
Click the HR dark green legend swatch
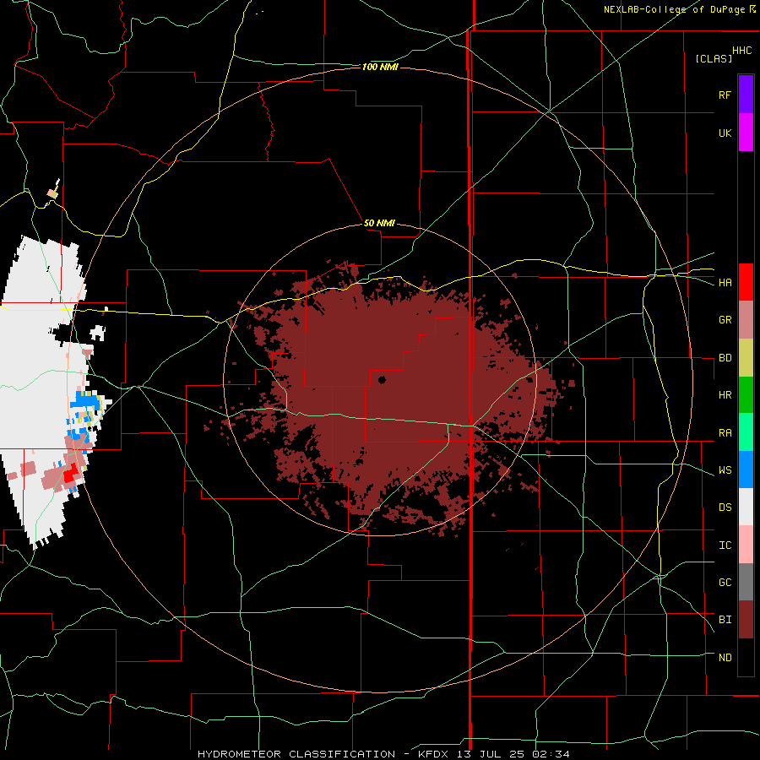click(x=746, y=395)
